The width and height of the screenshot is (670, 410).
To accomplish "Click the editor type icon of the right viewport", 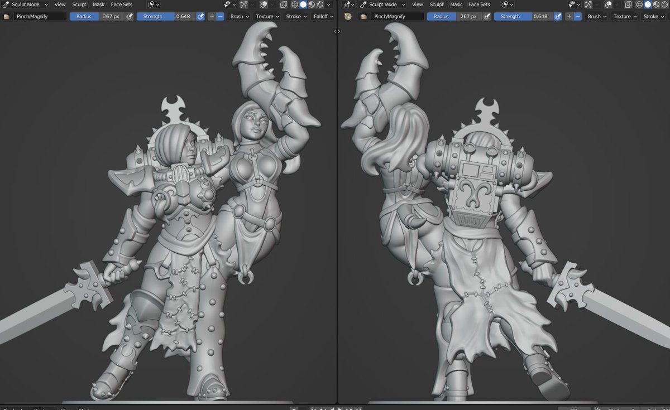I will [348, 4].
